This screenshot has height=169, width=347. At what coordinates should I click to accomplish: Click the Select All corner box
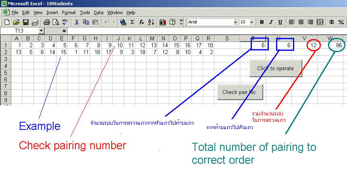(x=6, y=38)
